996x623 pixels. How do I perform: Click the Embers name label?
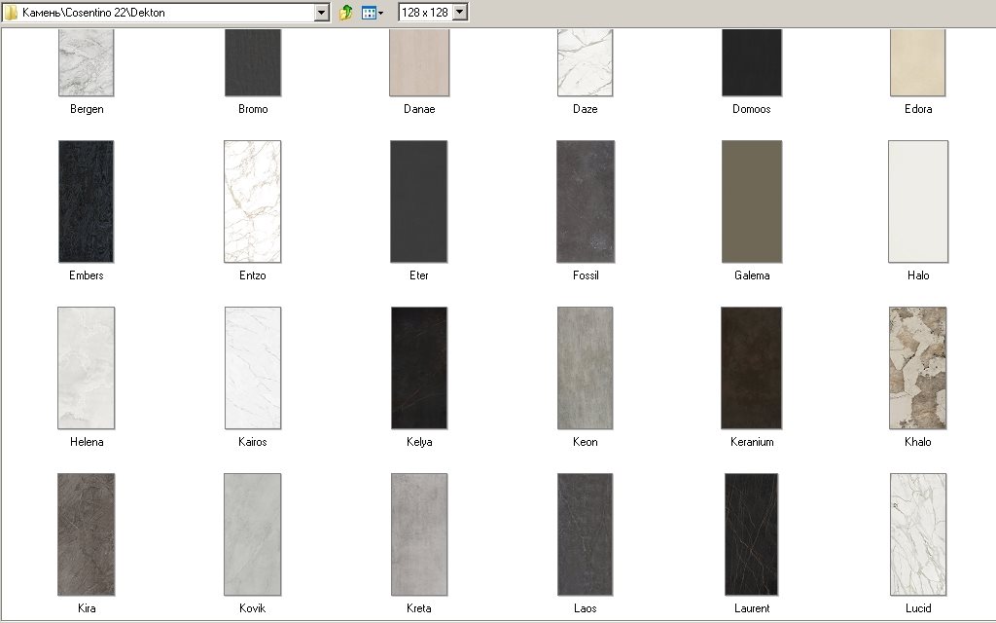(x=87, y=275)
